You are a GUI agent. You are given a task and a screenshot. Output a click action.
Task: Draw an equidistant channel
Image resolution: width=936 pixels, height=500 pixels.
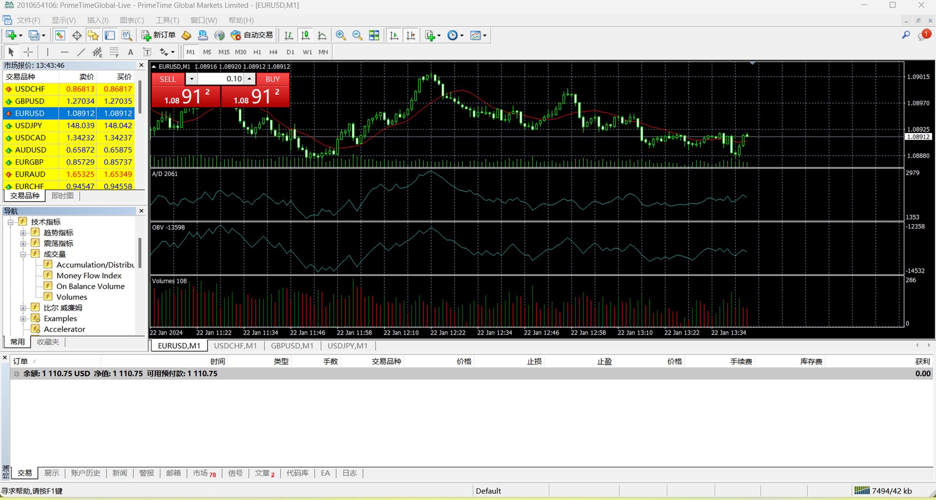[x=97, y=52]
